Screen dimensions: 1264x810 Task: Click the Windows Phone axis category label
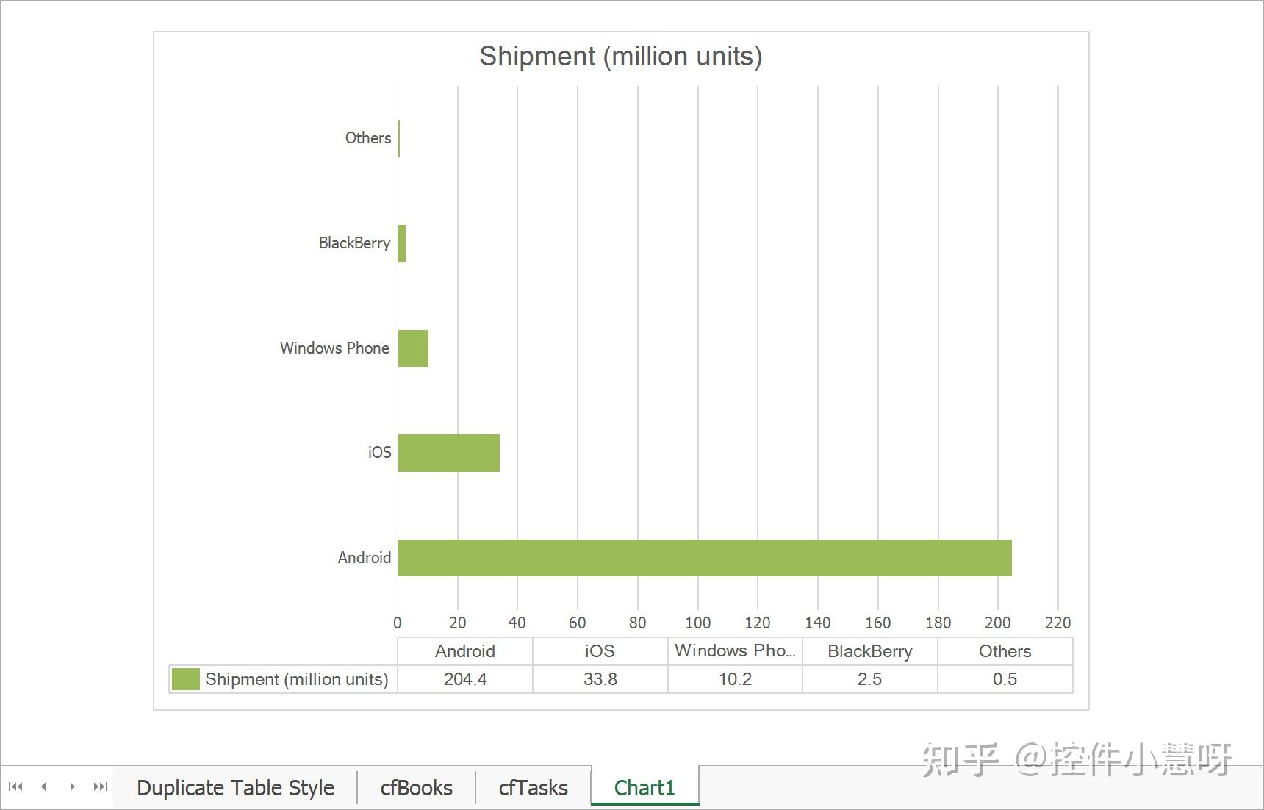(334, 348)
